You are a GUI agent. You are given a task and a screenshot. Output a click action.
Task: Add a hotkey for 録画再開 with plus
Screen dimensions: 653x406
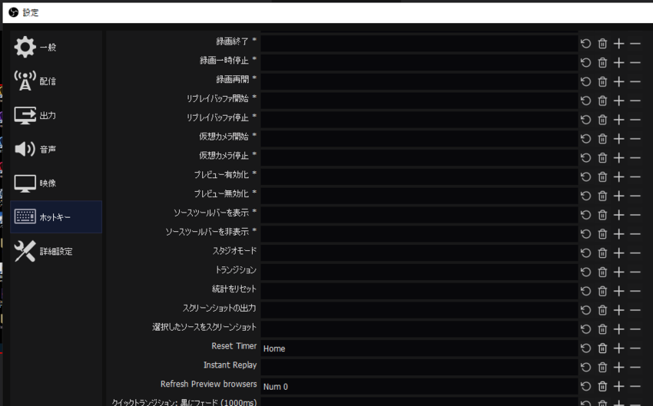click(x=619, y=81)
